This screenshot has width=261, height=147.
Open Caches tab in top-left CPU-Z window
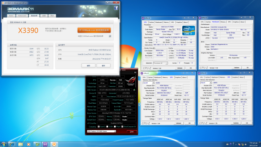[x=151, y=22]
